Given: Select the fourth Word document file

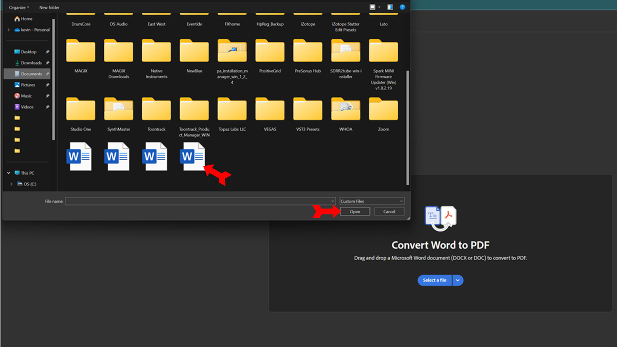Looking at the screenshot, I should click(192, 156).
